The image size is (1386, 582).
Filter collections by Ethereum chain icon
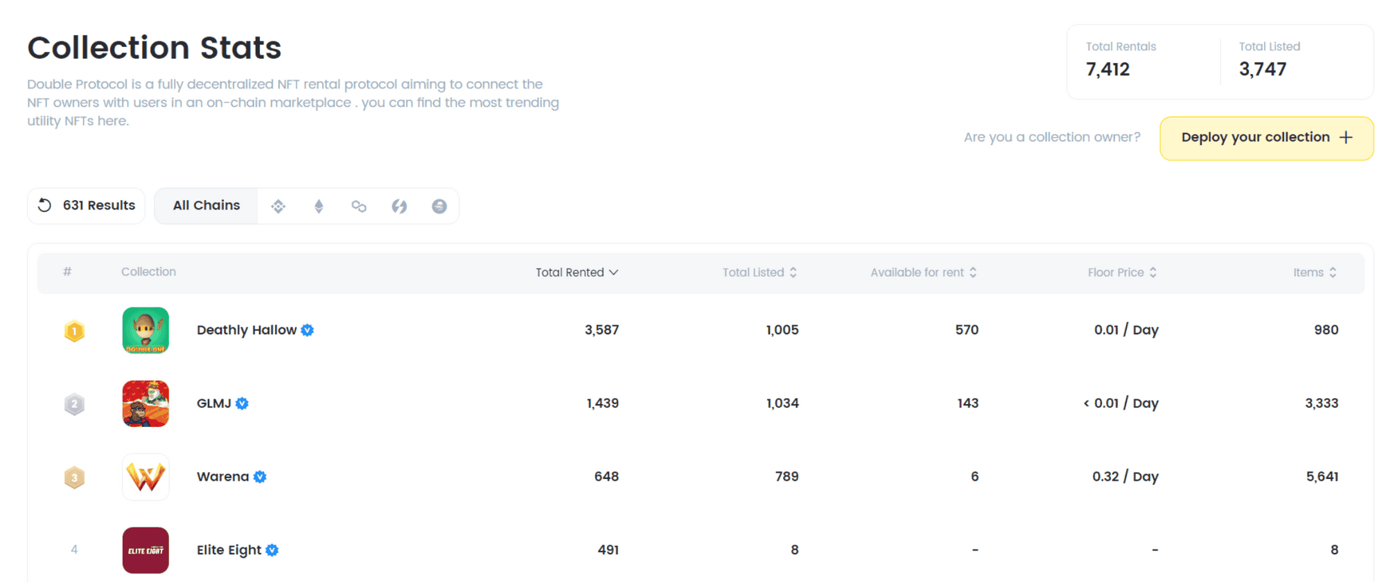(319, 206)
